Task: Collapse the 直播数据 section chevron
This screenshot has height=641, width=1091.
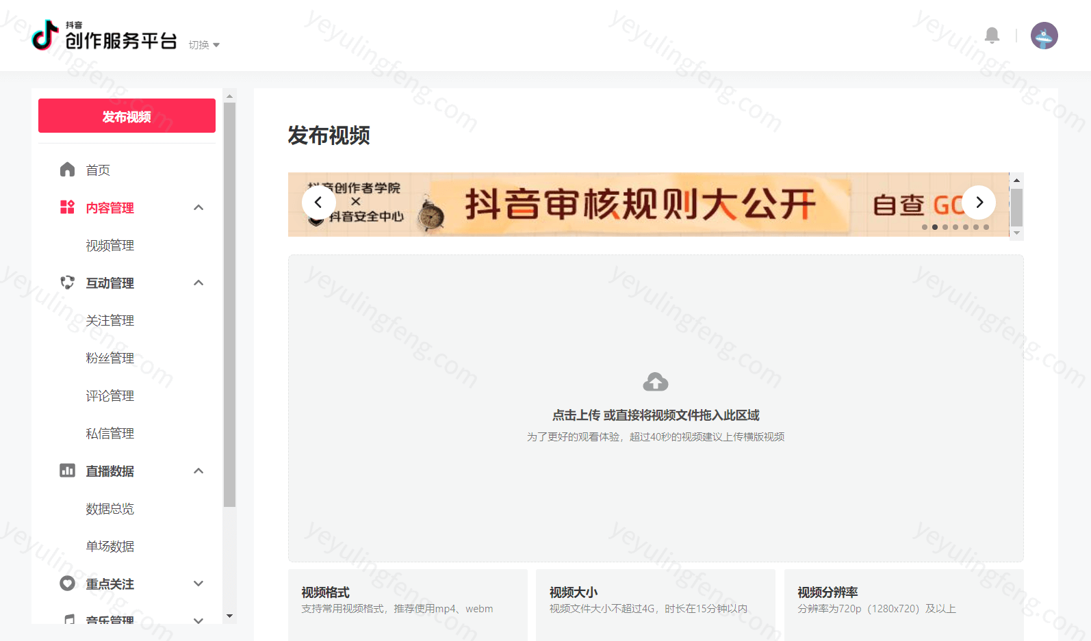Action: [x=198, y=471]
